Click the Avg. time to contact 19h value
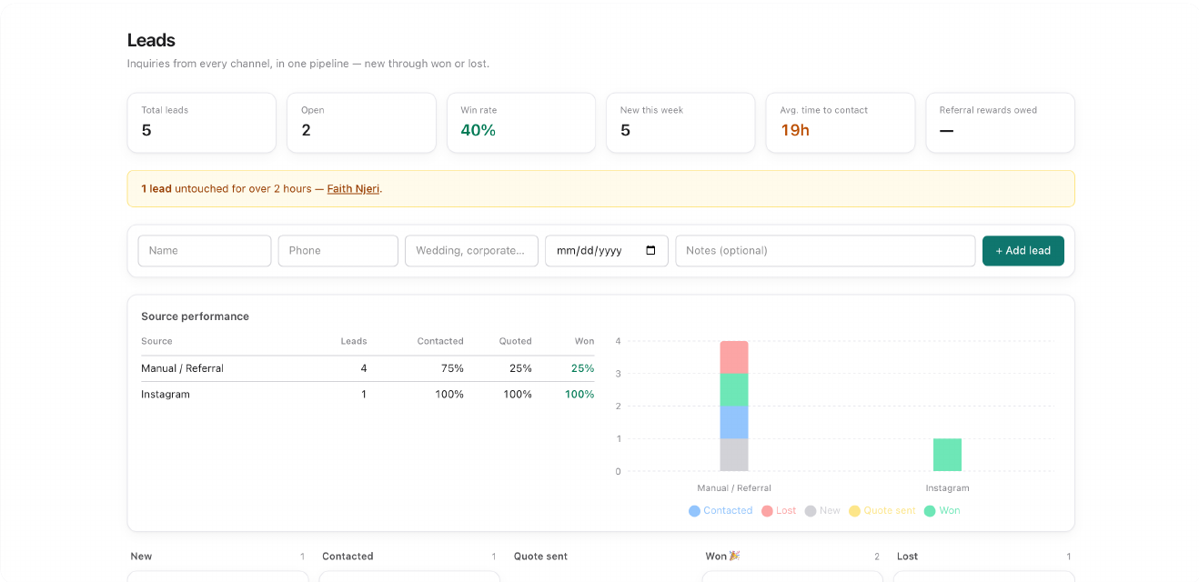The height and width of the screenshot is (582, 1199). [795, 130]
